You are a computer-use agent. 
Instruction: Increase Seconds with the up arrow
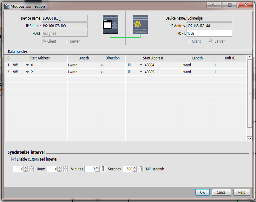point(97,167)
